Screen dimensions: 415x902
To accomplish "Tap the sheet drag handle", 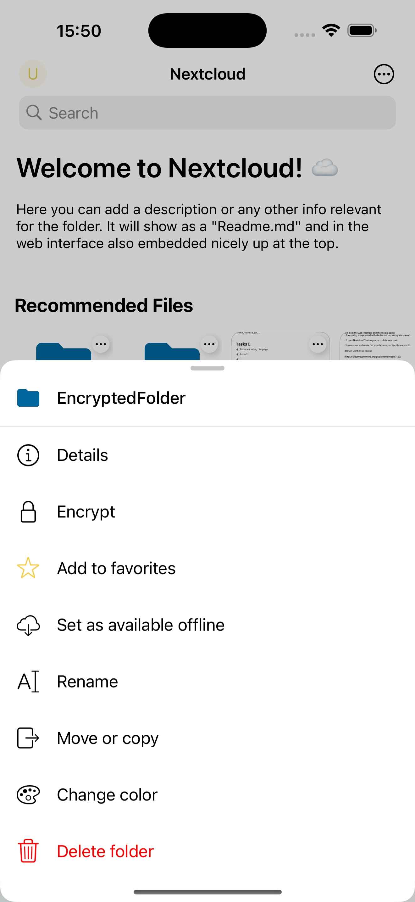I will click(x=207, y=368).
